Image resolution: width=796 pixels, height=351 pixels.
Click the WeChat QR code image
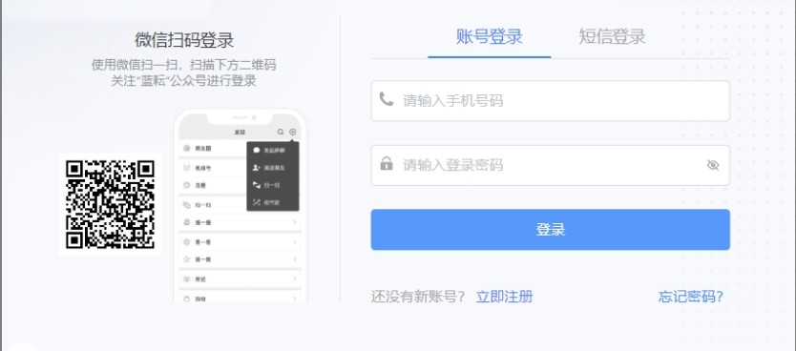pyautogui.click(x=110, y=204)
